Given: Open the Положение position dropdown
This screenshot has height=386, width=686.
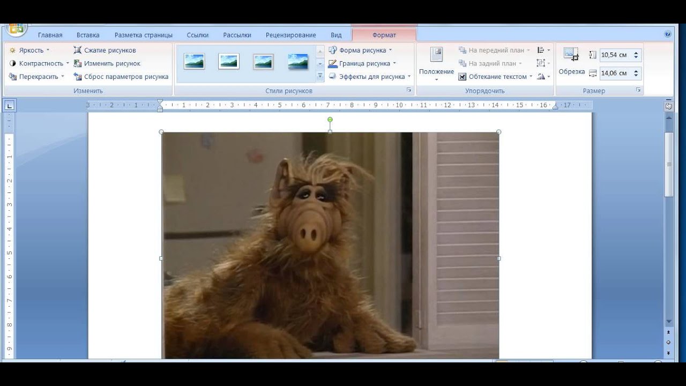Looking at the screenshot, I should 436,64.
